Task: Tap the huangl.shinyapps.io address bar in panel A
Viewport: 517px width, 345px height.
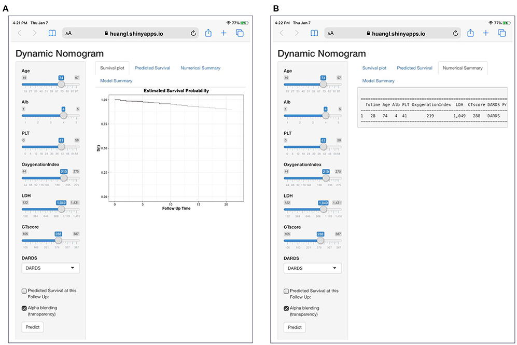Action: click(131, 33)
